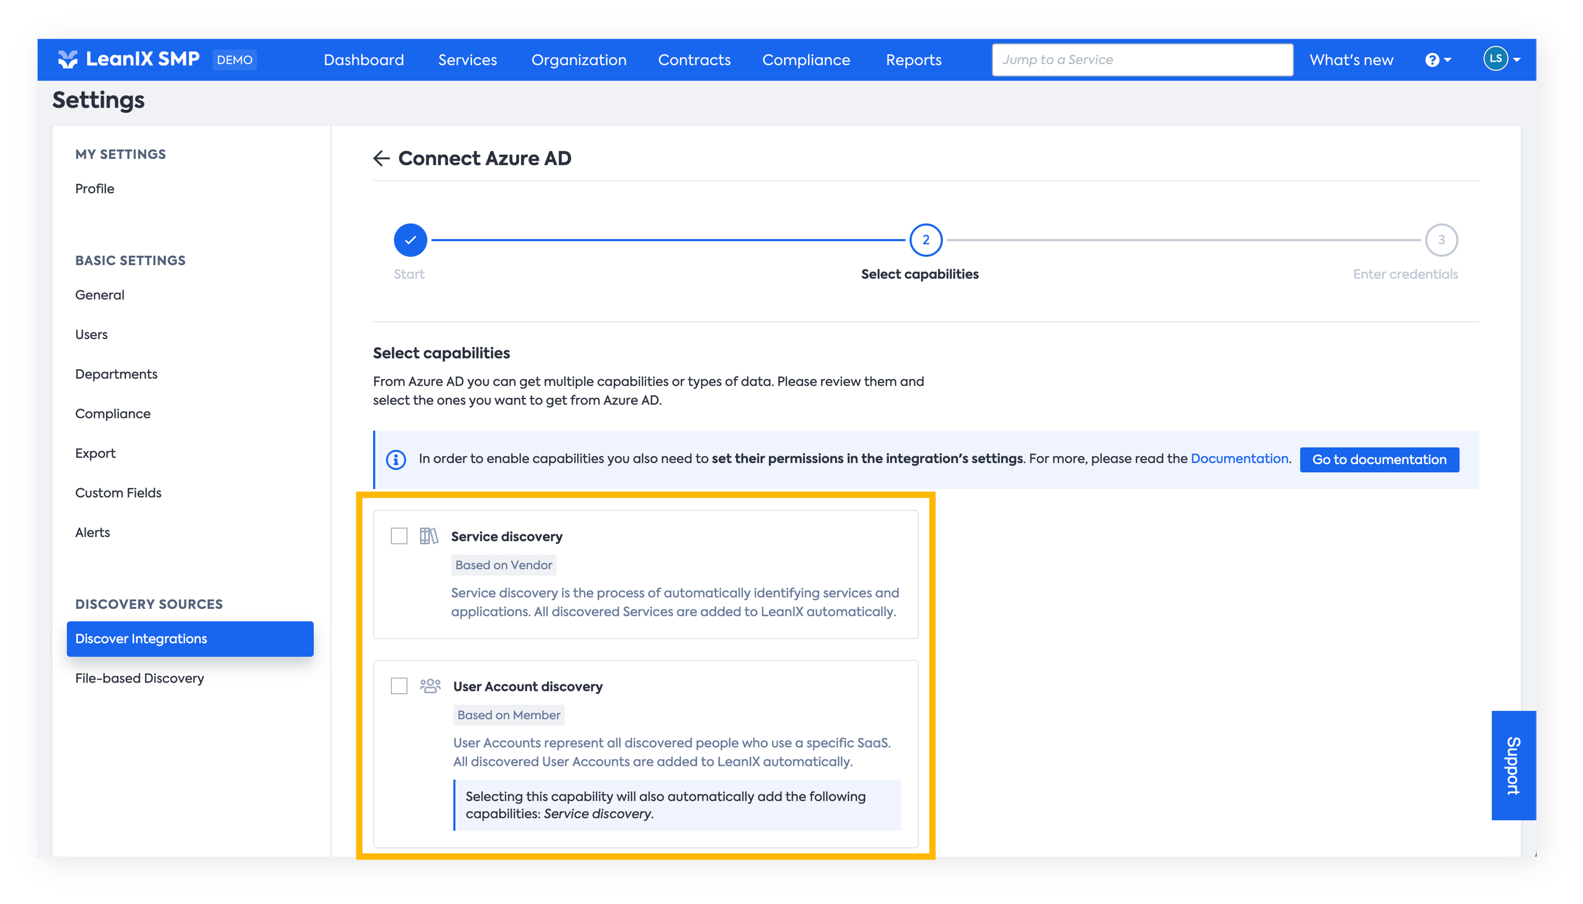Image resolution: width=1583 pixels, height=904 pixels.
Task: Click the Based on Member tag
Action: [x=509, y=714]
